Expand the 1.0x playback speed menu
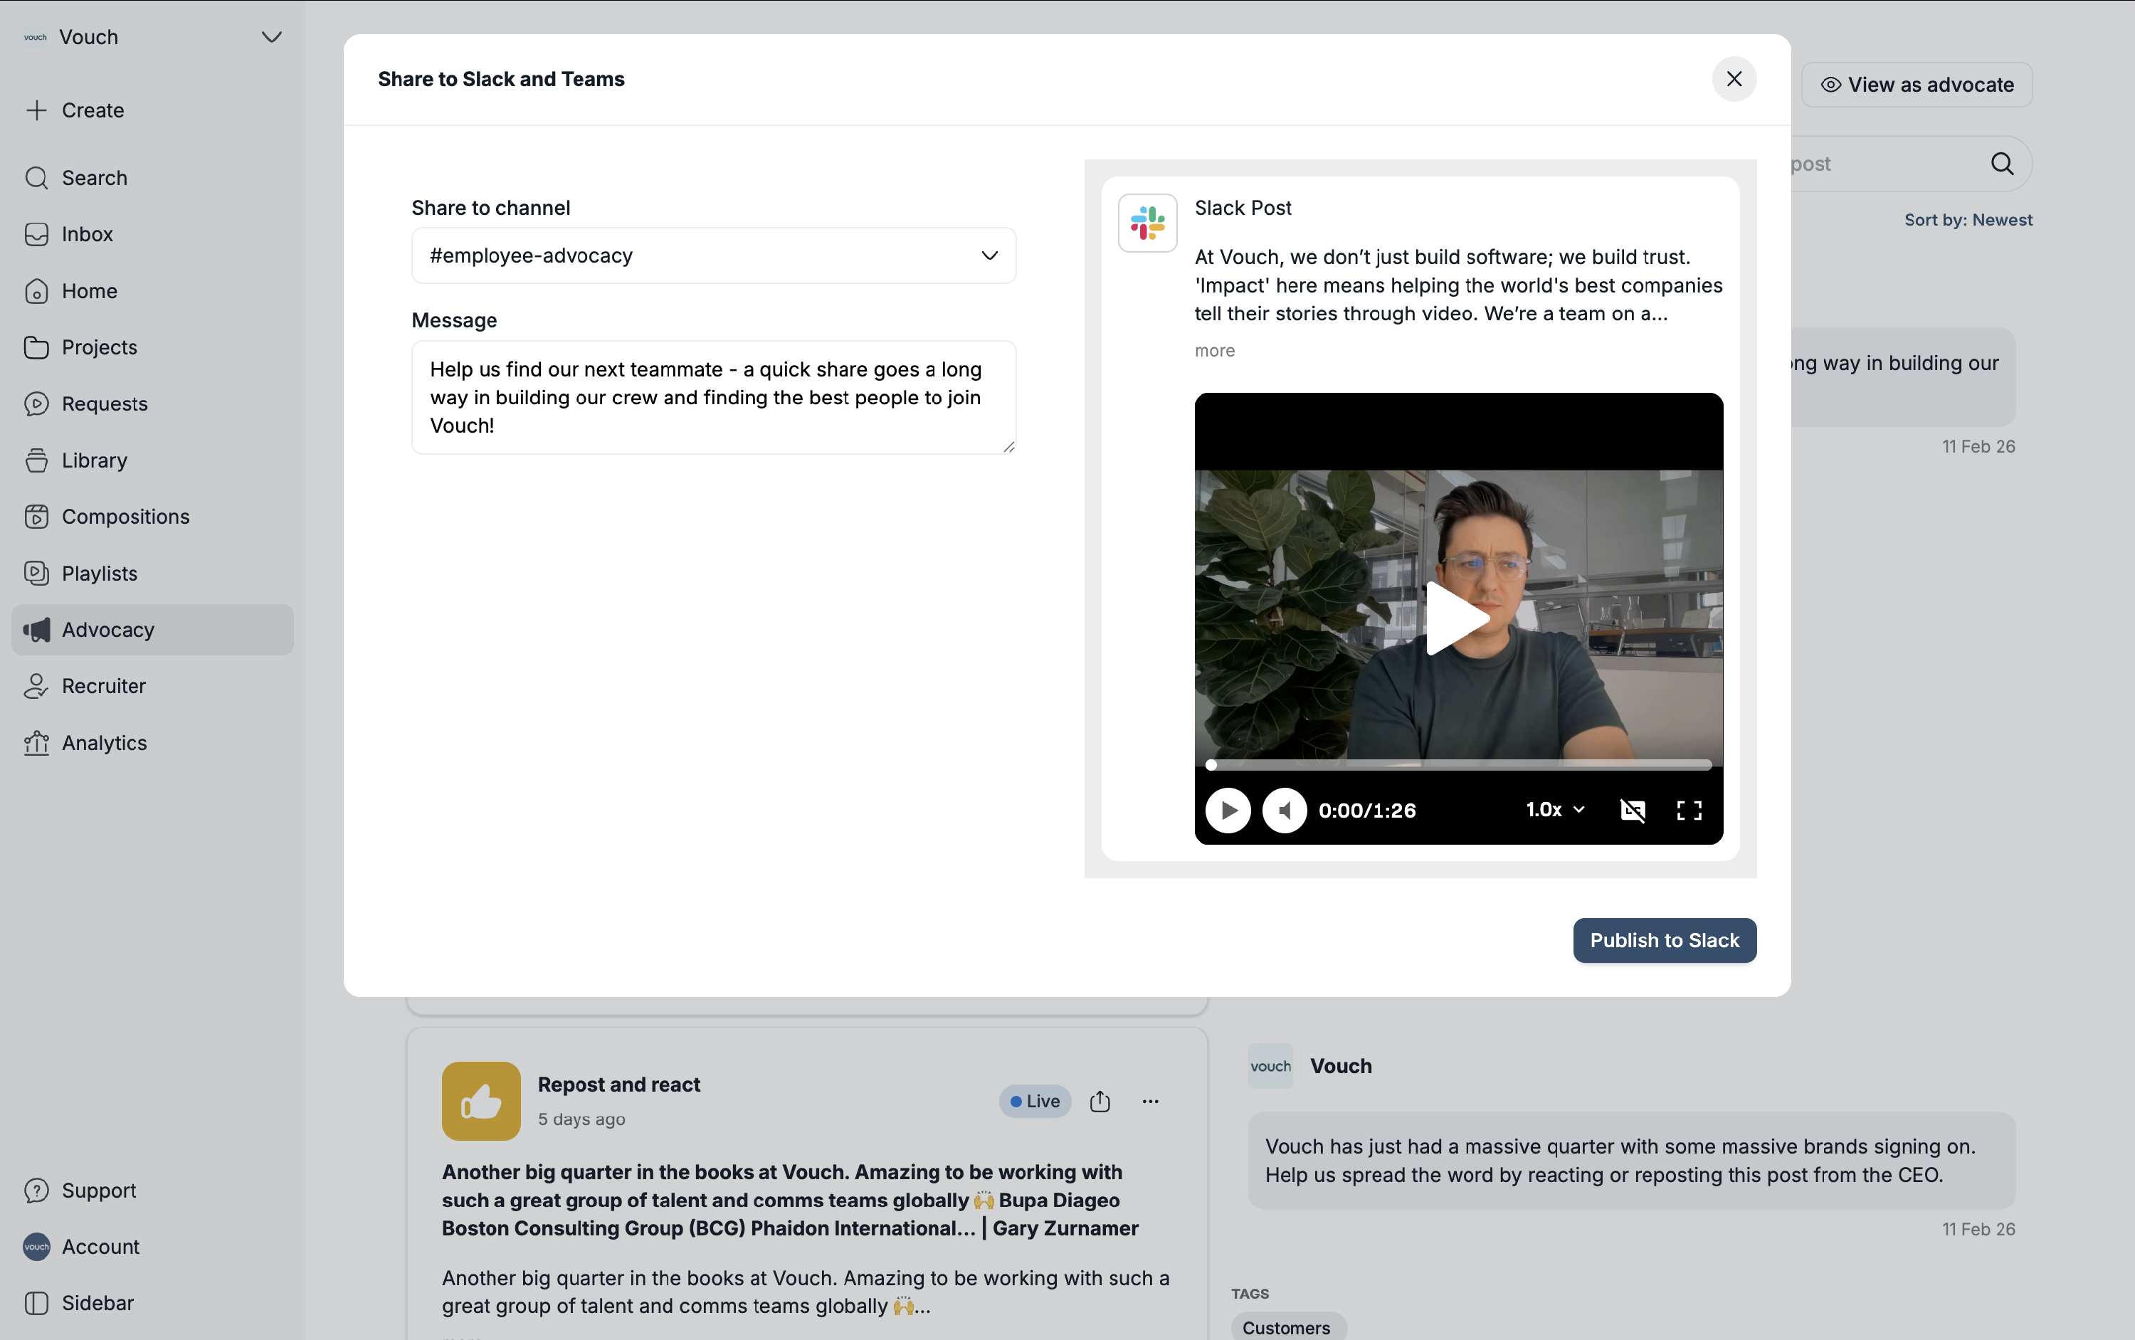2135x1340 pixels. pyautogui.click(x=1554, y=809)
